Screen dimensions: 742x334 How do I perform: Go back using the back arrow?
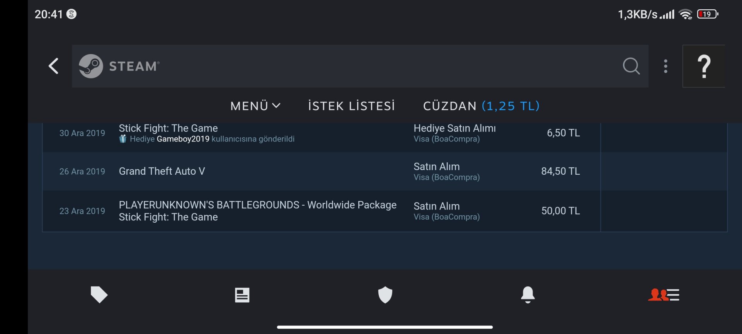54,66
